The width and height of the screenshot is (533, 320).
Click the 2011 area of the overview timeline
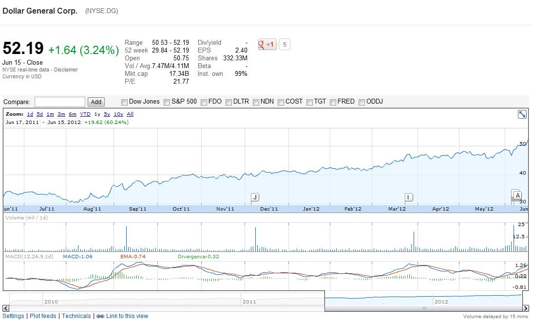(x=249, y=302)
